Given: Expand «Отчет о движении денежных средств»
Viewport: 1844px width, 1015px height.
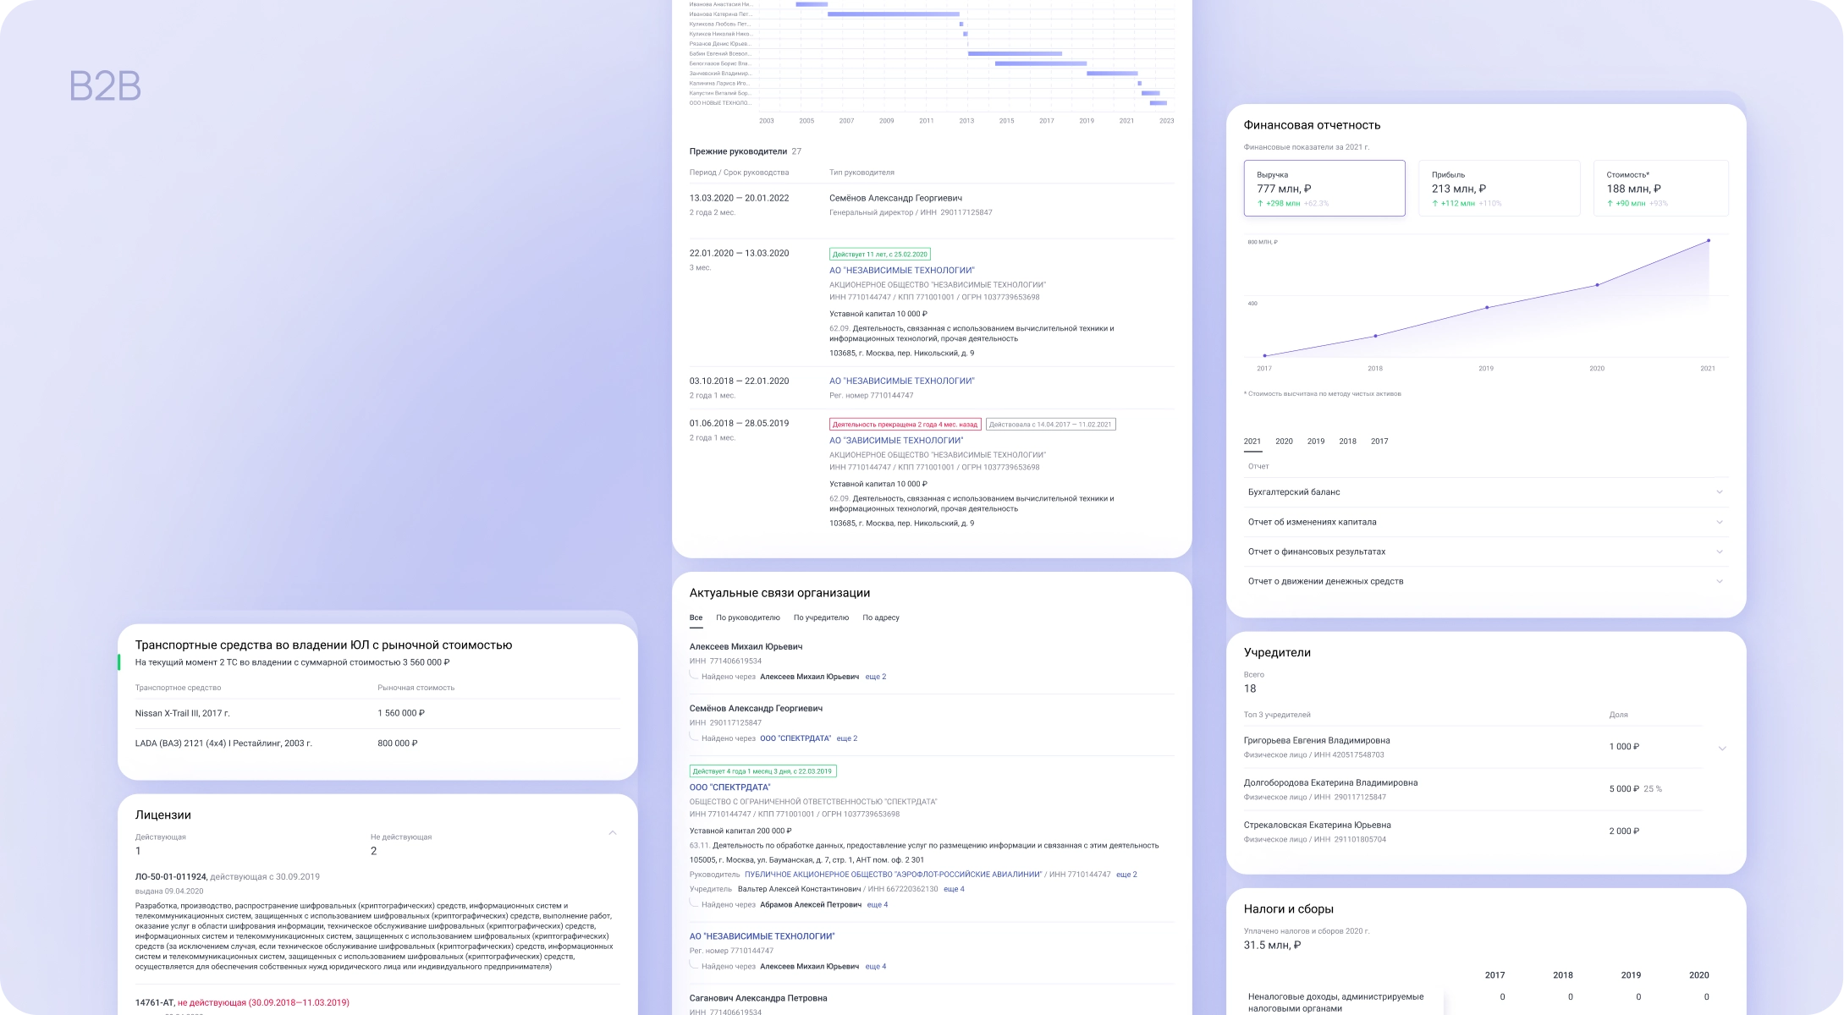Looking at the screenshot, I should point(1483,581).
